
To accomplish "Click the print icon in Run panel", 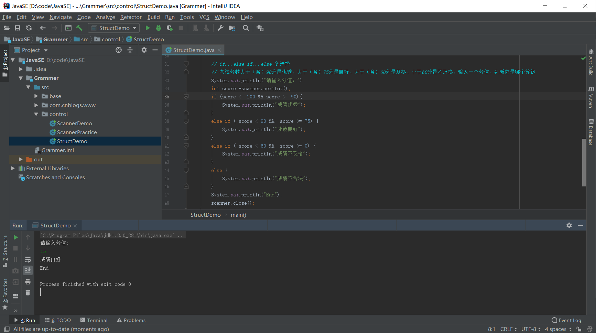I will (x=28, y=282).
